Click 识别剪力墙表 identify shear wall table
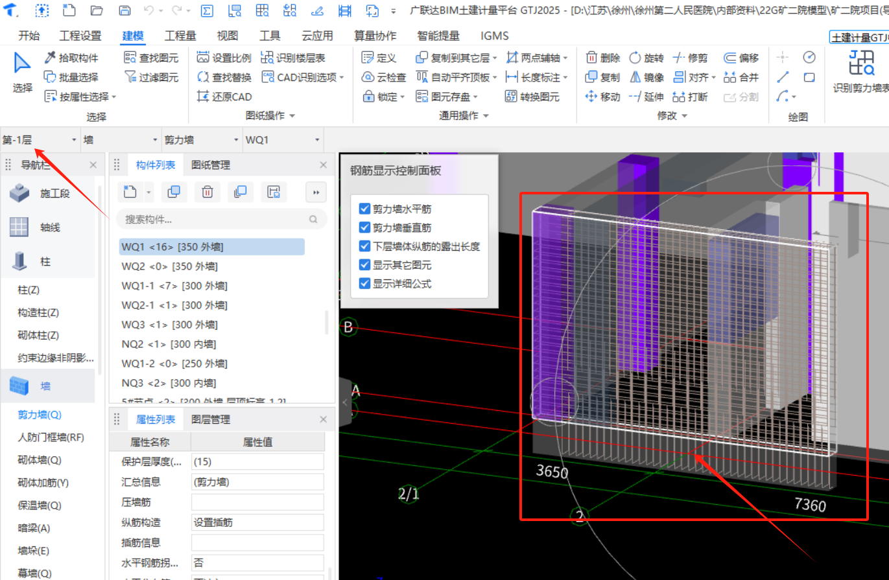 pos(861,73)
